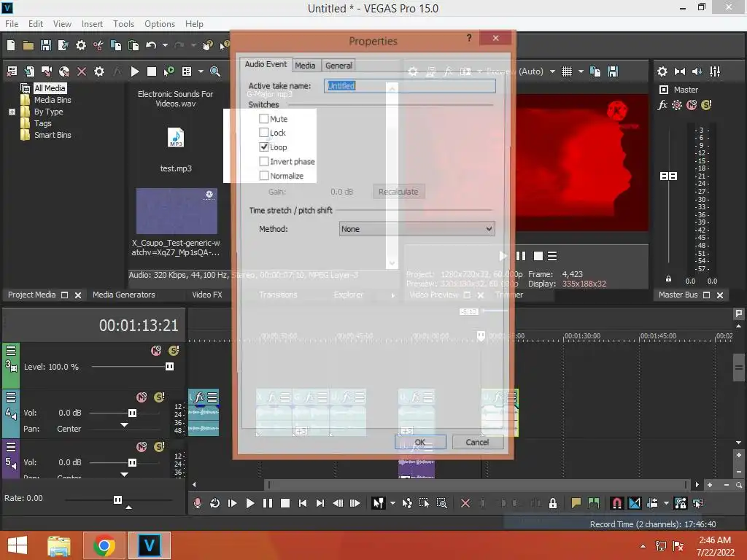
Task: Open the undo history dropdown arrow
Action: 165,45
